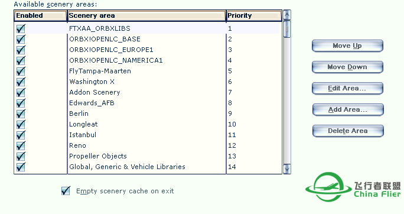
Task: Toggle the Berlin scenery area checkbox
Action: click(21, 114)
